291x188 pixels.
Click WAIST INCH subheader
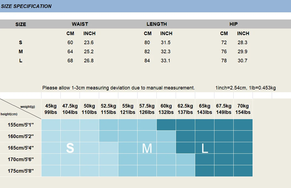(89, 33)
